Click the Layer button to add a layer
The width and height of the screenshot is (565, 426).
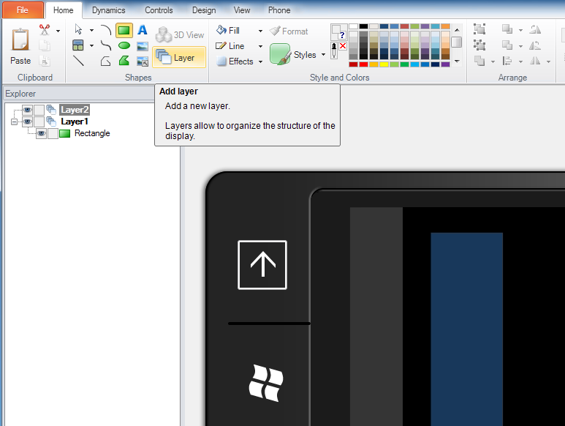178,57
